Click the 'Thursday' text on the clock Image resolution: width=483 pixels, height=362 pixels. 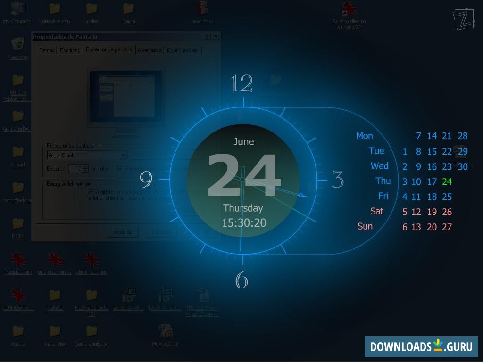coord(243,208)
